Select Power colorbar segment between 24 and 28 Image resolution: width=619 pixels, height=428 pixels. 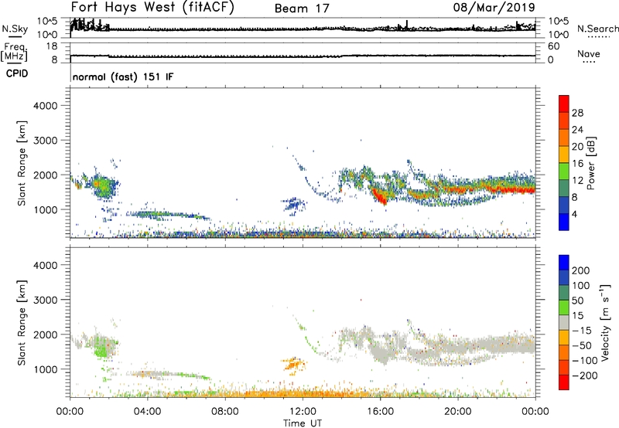564,121
